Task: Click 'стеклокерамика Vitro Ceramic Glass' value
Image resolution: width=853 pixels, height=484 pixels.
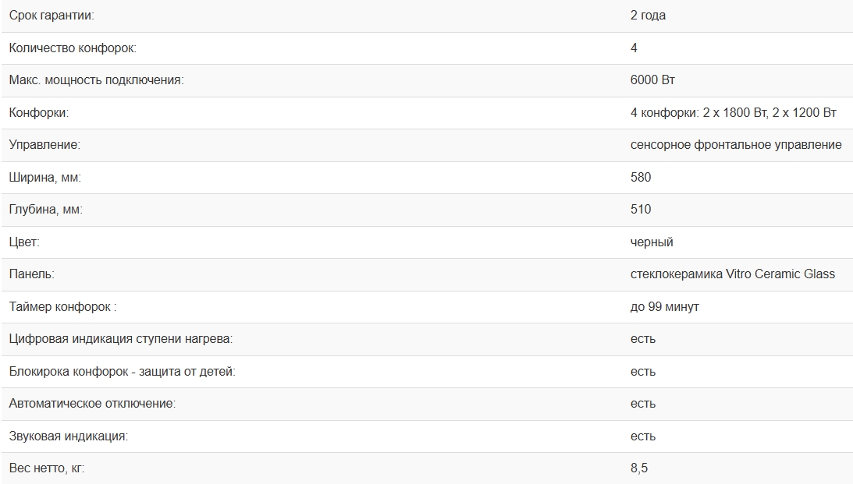Action: coord(732,274)
